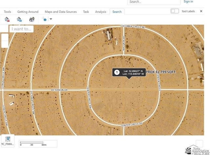Toggle the Tool Labels switch
Image resolution: width=210 pixels, height=155 pixels.
point(175,11)
